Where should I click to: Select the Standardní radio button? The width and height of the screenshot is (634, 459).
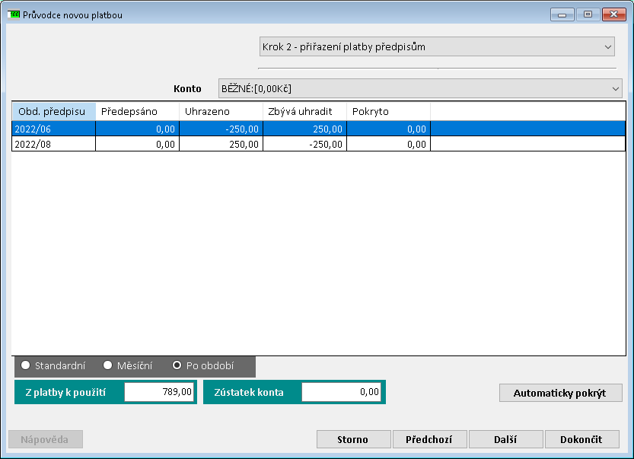click(26, 365)
